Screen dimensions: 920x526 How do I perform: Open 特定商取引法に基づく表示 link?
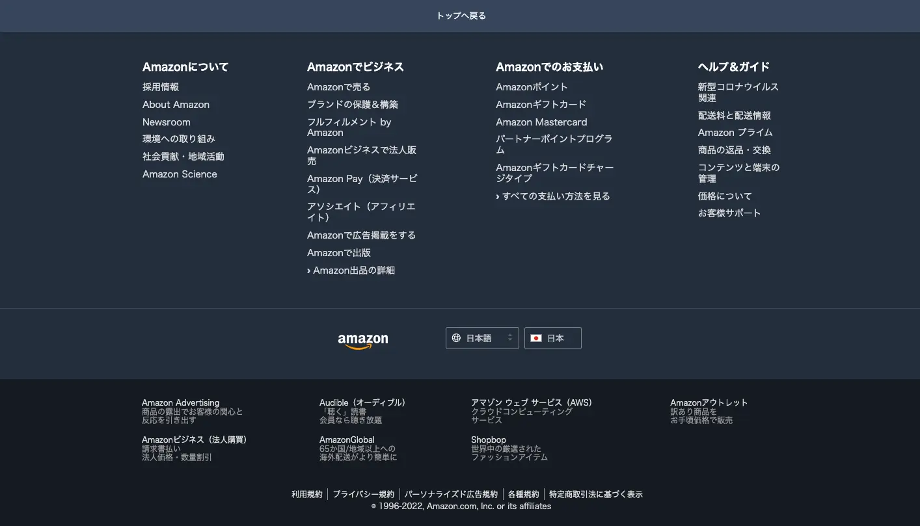596,495
